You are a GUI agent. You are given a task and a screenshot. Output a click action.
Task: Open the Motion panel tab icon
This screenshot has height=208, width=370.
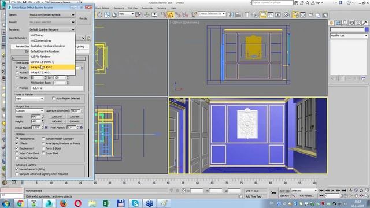(351, 23)
